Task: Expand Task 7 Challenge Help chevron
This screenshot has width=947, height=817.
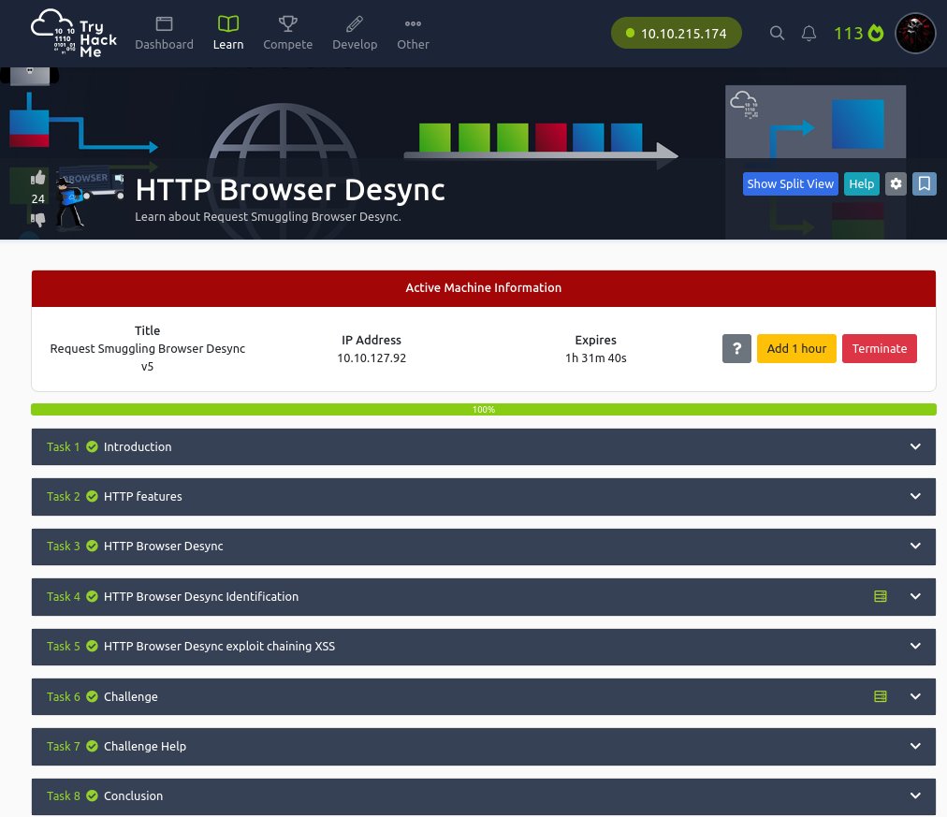Action: tap(915, 747)
